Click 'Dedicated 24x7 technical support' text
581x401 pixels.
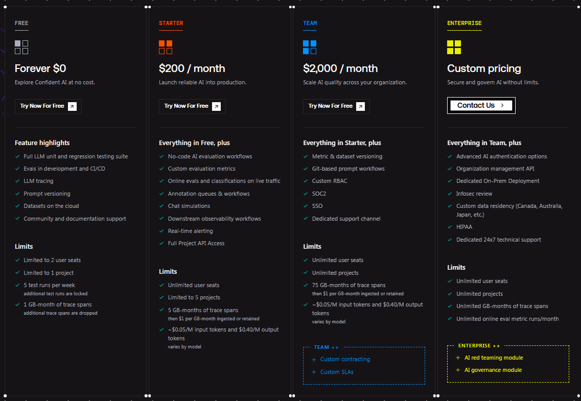coord(498,240)
